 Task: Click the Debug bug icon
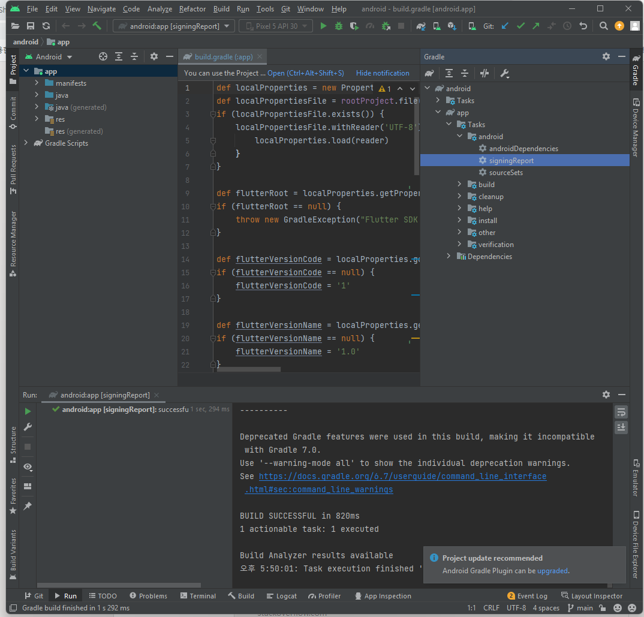click(338, 26)
